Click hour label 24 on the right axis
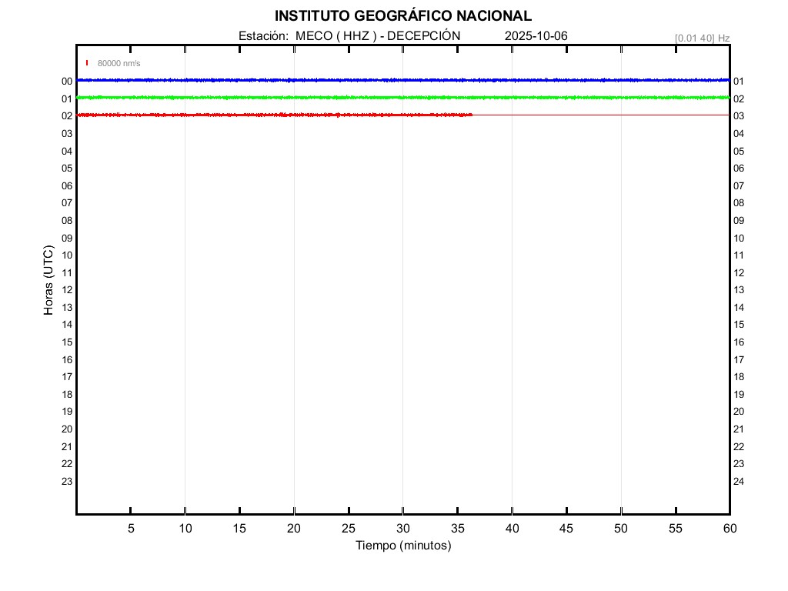788x591 pixels. tap(739, 482)
